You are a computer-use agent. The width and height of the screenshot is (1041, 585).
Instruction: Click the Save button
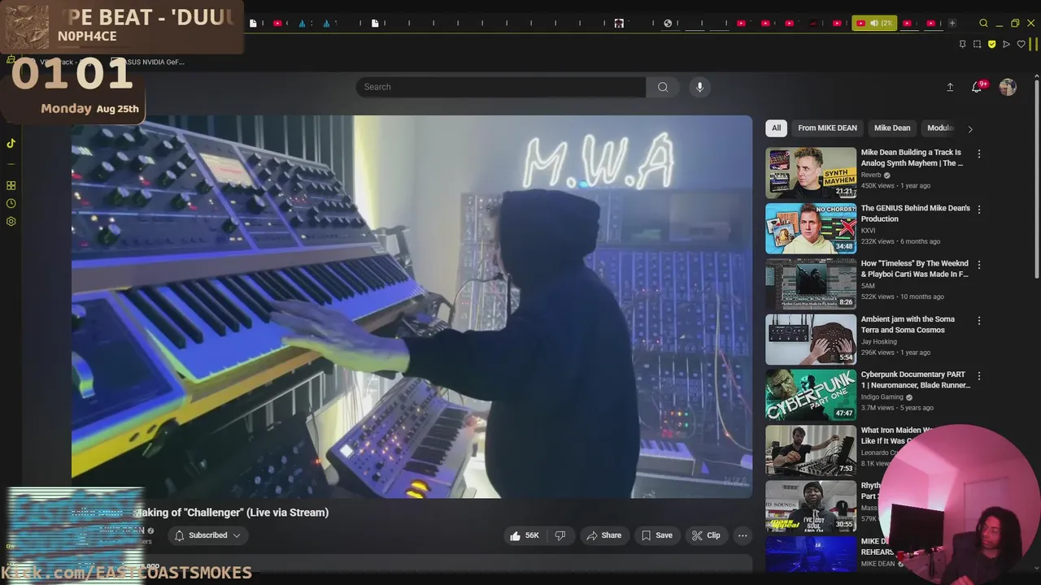(x=656, y=535)
